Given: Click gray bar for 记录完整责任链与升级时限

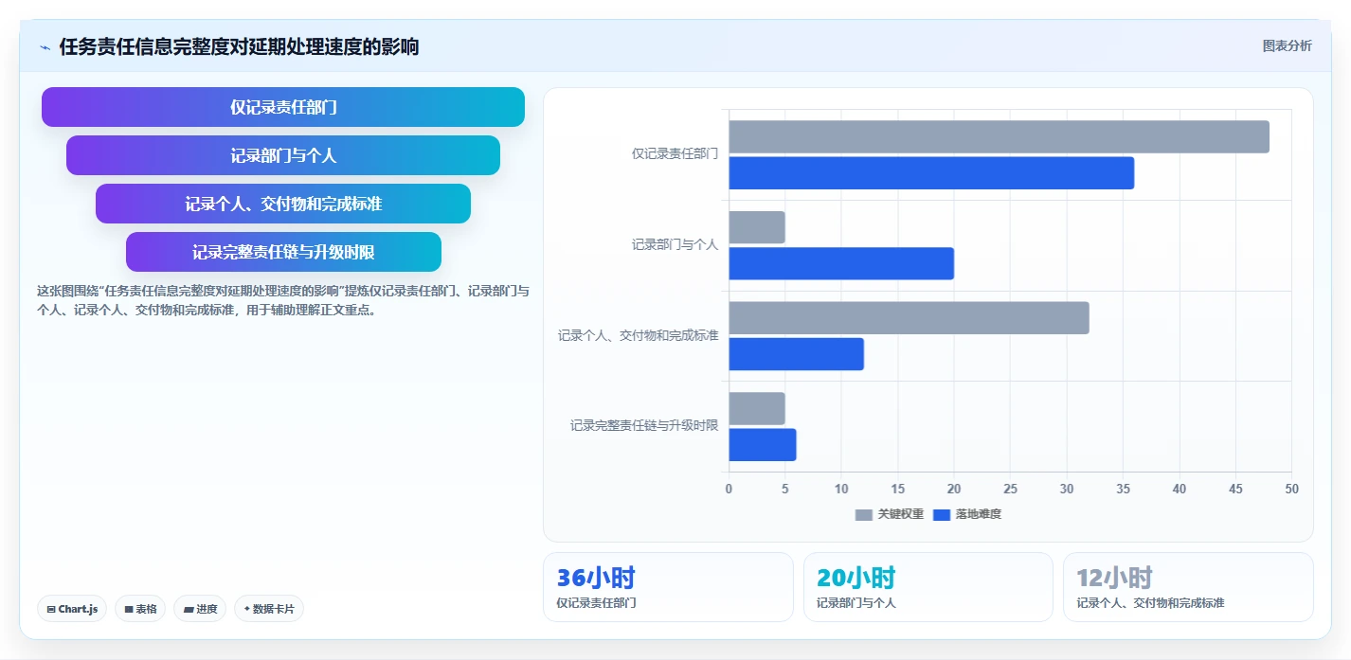Looking at the screenshot, I should click(x=757, y=408).
